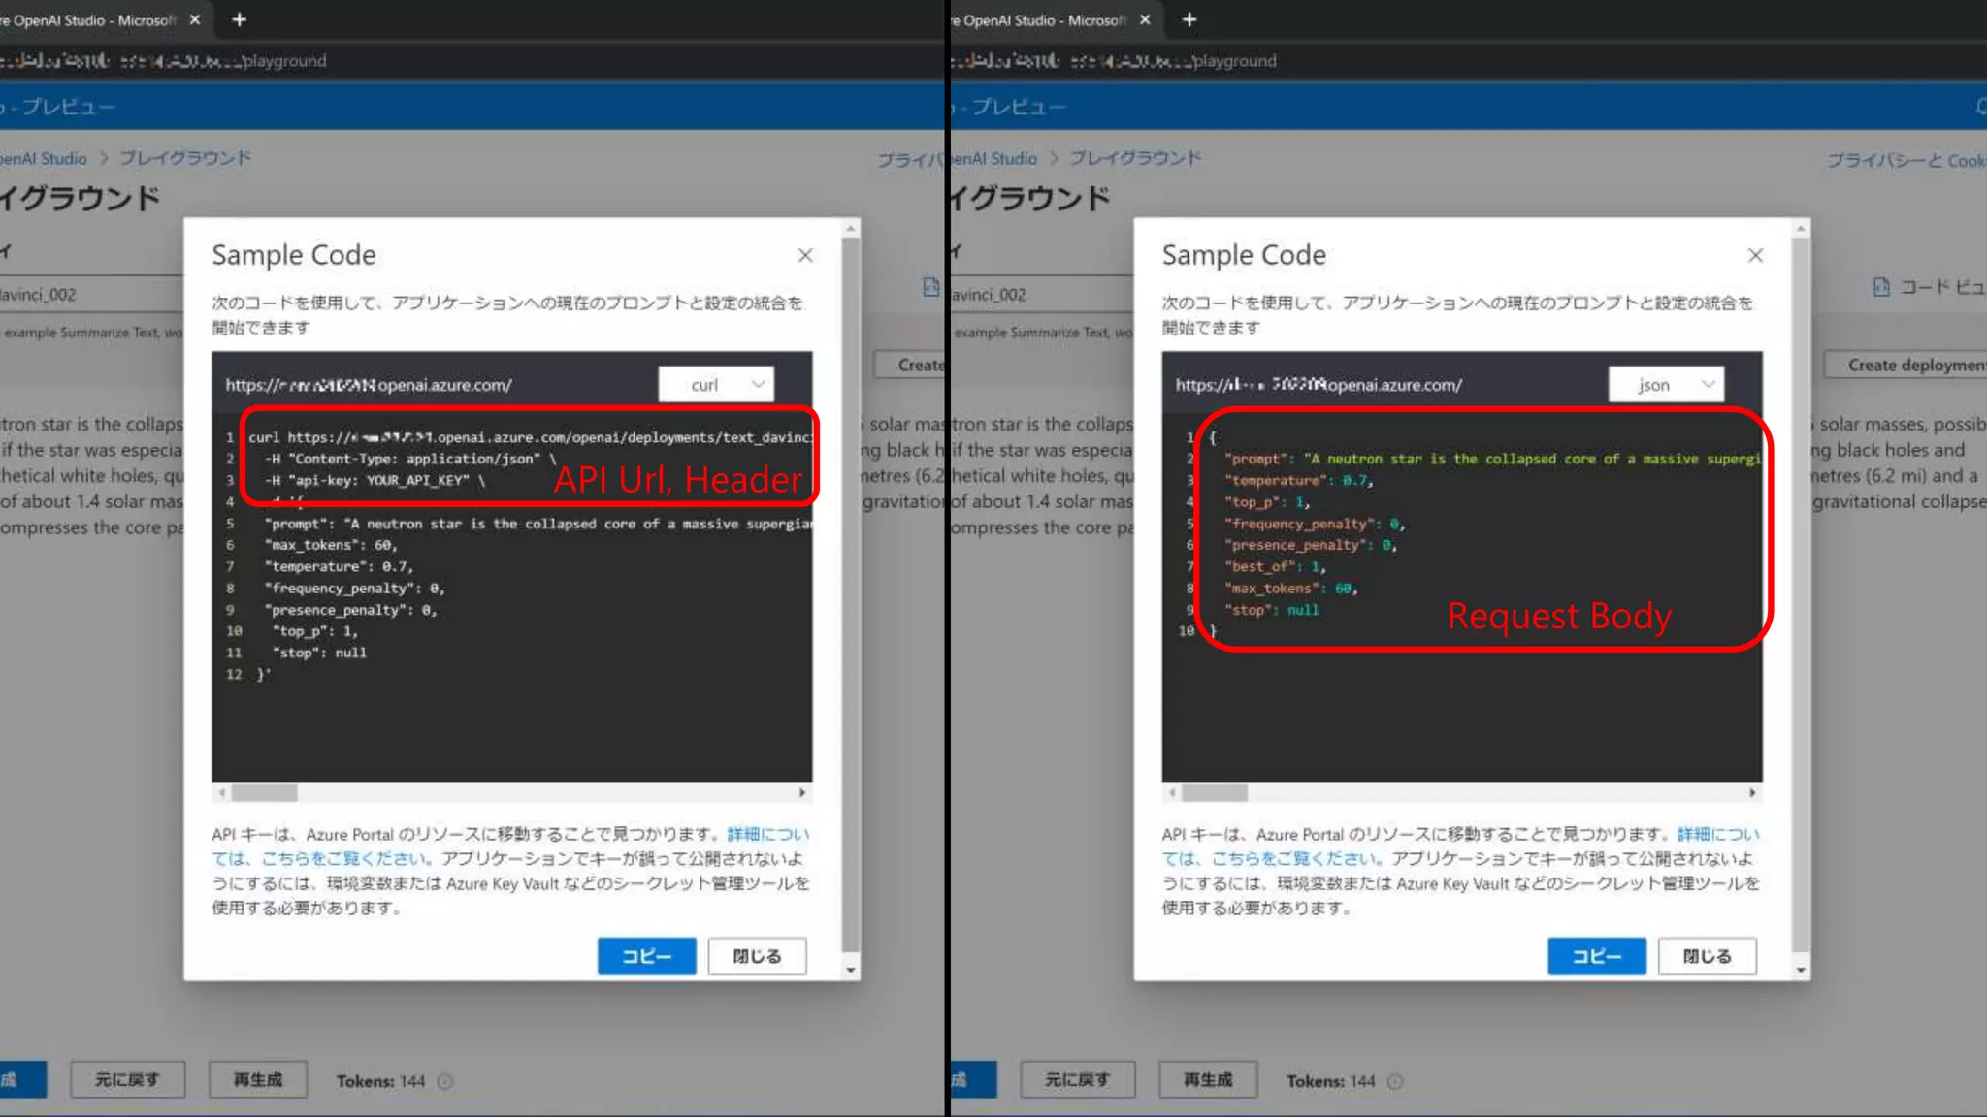
Task: Open the OpenAI Studio breadcrumb in left window
Action: pyautogui.click(x=44, y=158)
